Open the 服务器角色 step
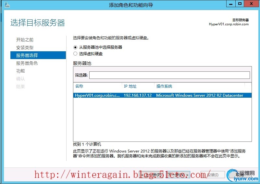 (27, 63)
